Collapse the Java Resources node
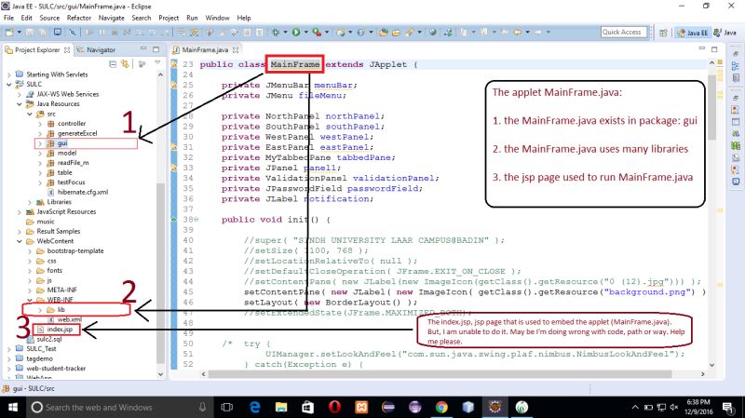 [x=20, y=104]
